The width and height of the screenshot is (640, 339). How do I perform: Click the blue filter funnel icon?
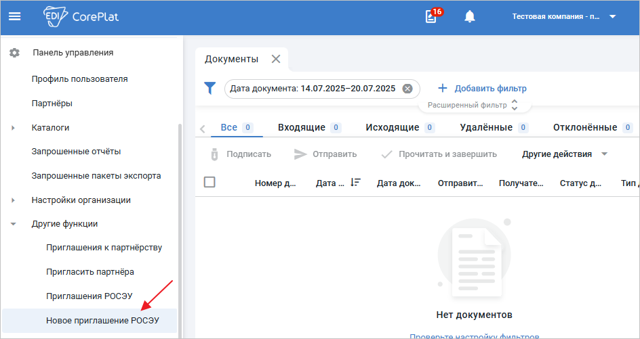point(210,89)
